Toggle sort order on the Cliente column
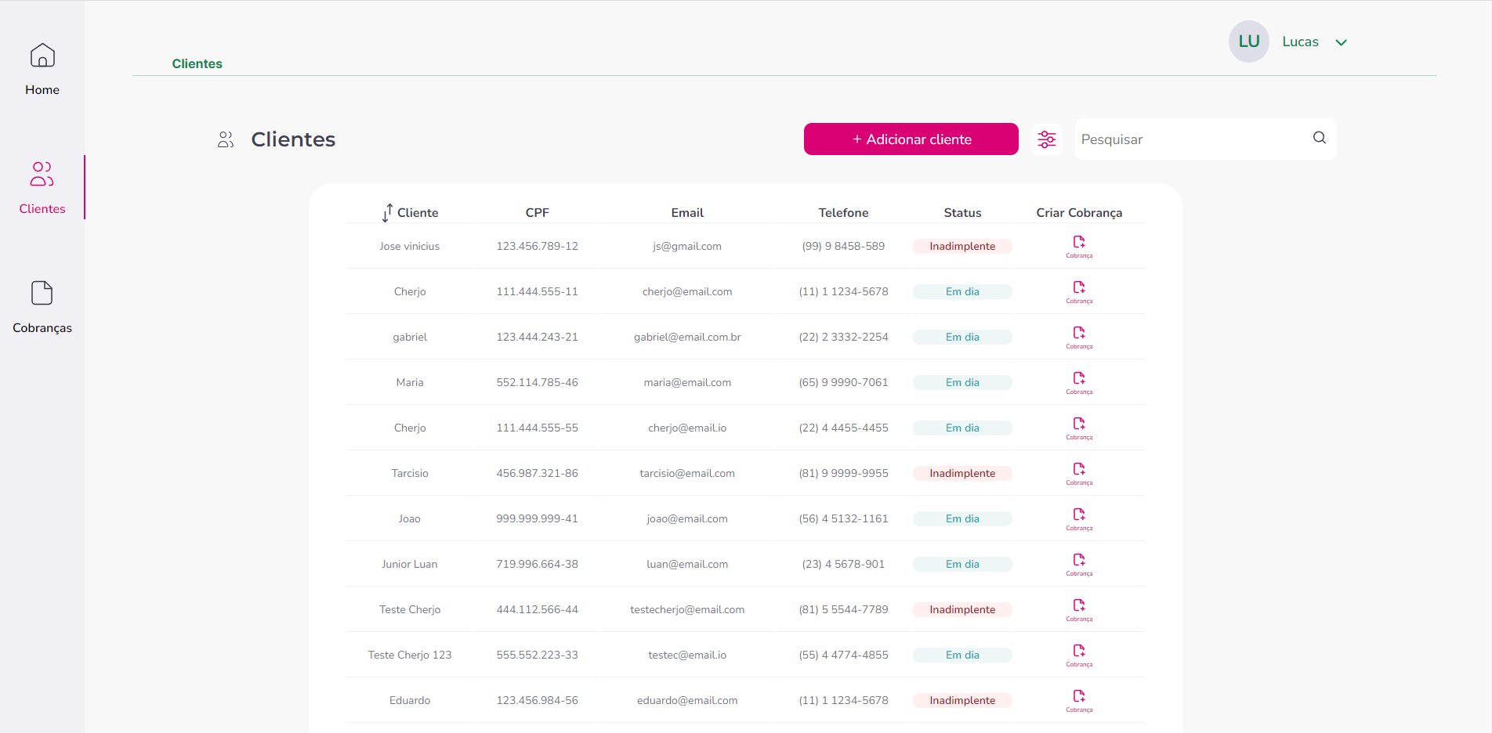 pos(387,212)
